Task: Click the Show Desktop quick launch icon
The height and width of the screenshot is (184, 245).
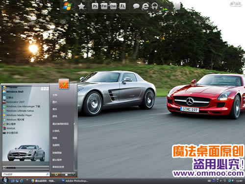Action: click(13, 181)
